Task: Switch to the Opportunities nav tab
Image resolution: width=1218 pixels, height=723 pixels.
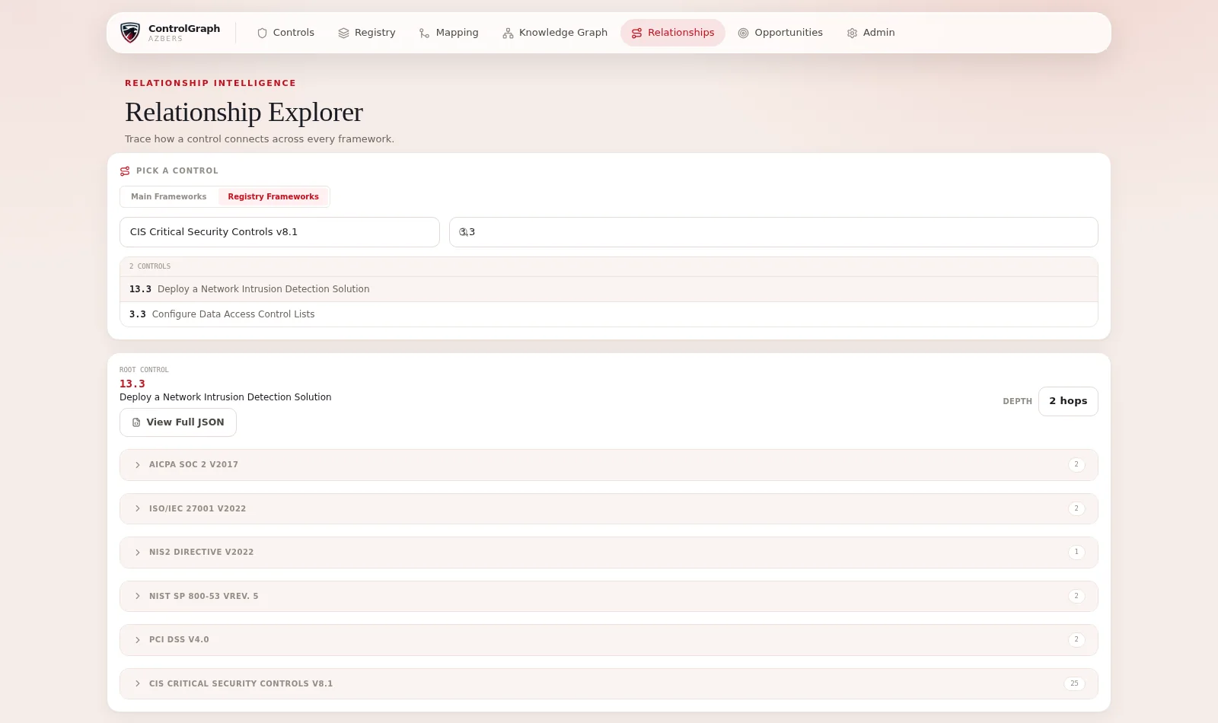Action: tap(780, 33)
